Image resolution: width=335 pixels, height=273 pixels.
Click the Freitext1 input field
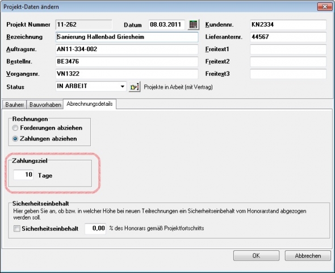tap(288, 49)
